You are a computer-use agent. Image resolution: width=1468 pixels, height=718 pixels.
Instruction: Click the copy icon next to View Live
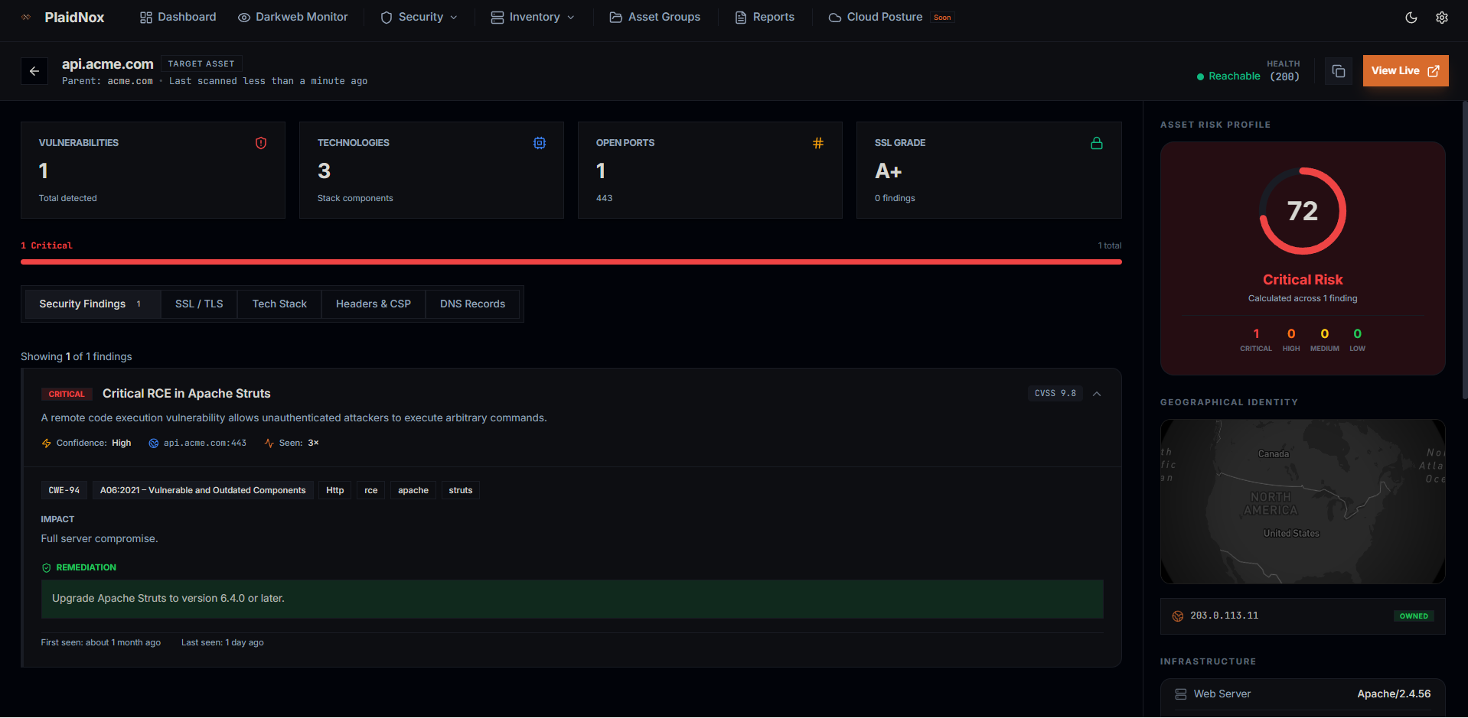click(1338, 71)
